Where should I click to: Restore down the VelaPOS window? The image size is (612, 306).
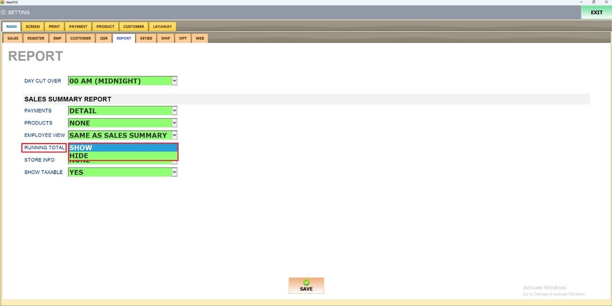pos(593,2)
